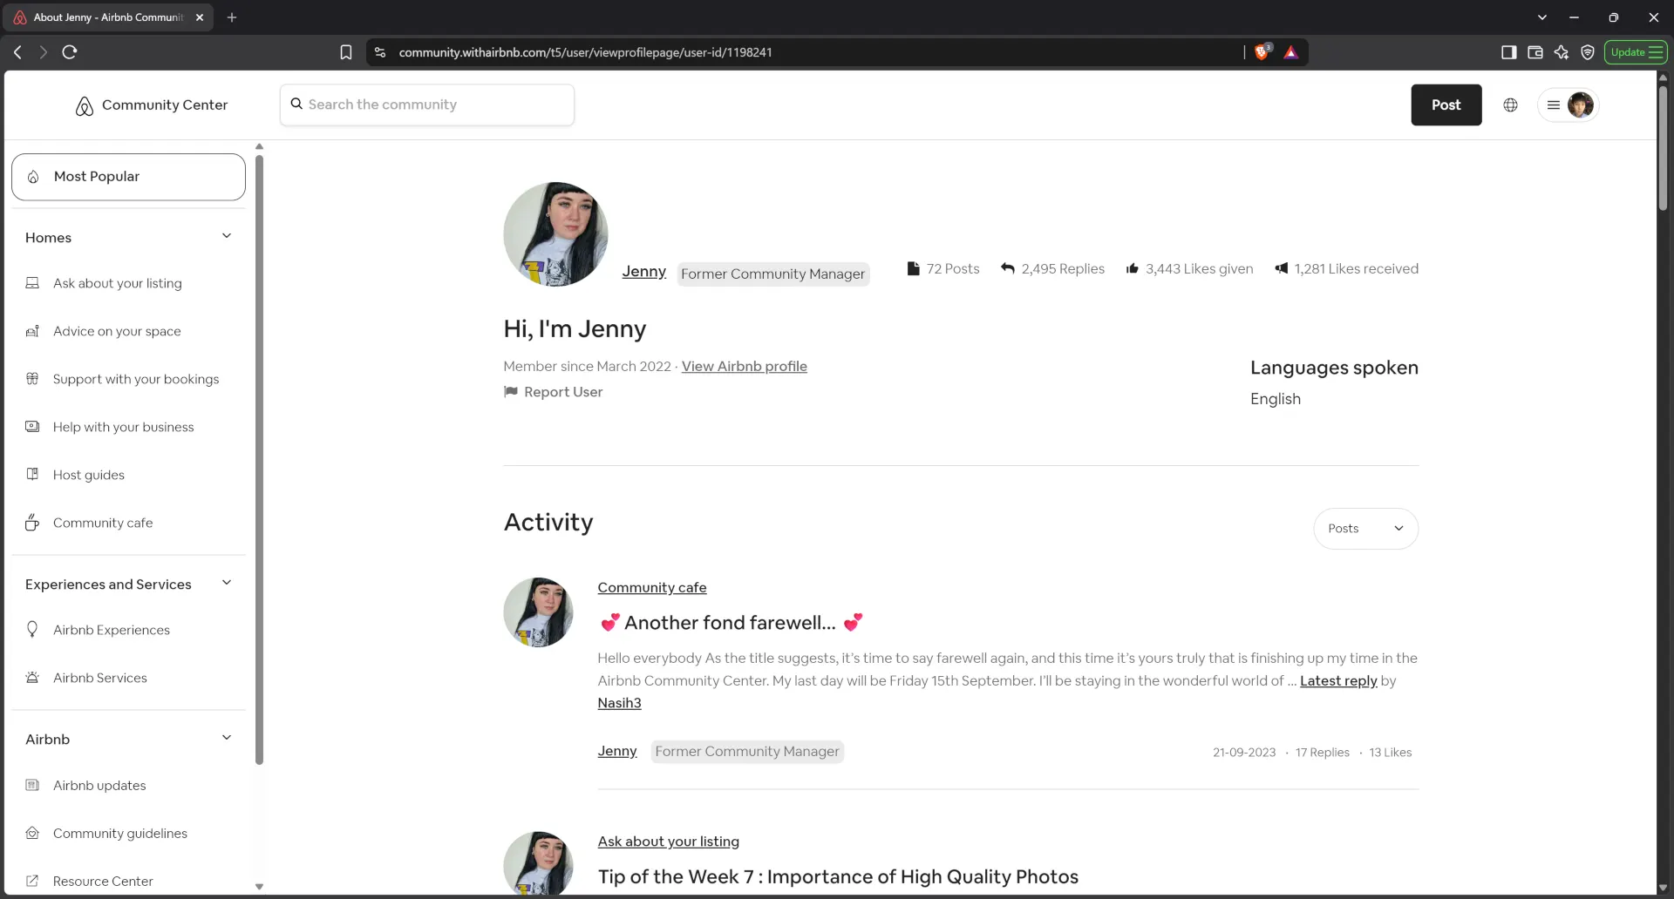Click the Ask about your listing icon
Screen dimensions: 1674x899
click(x=32, y=283)
